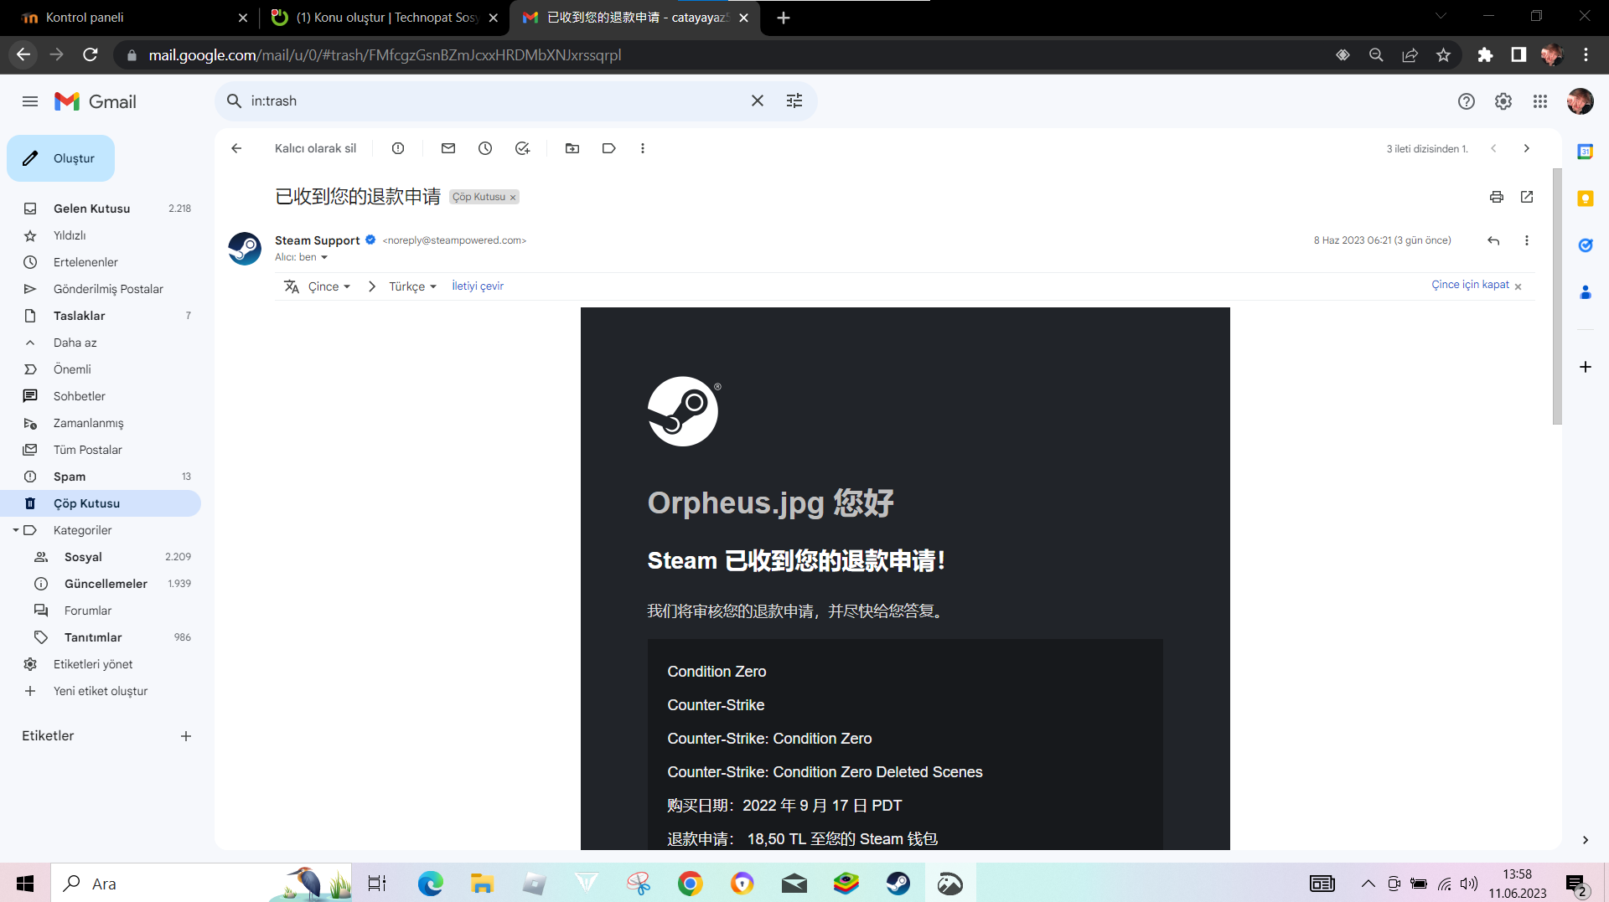Open Chrome three-dot menu
This screenshot has height=902, width=1609.
[x=1586, y=54]
